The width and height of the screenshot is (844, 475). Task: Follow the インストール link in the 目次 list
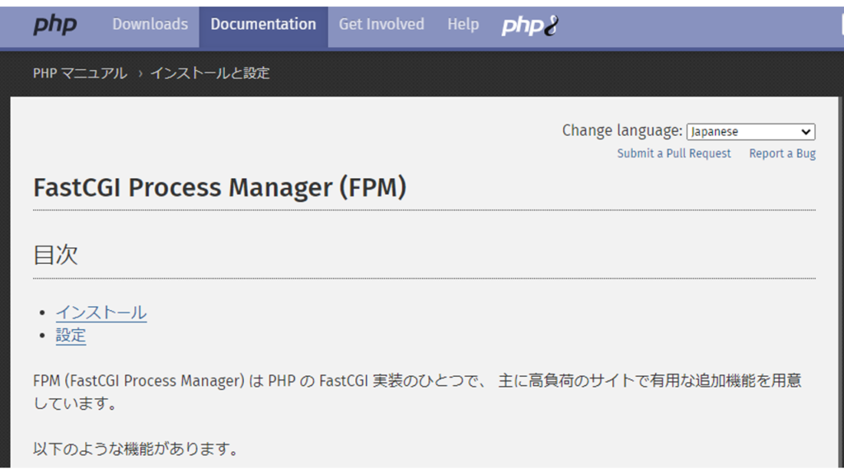tap(101, 313)
